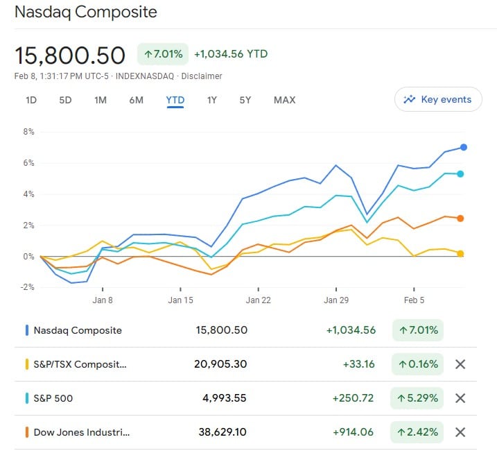Screen dimensions: 497x453
Task: Click the Nasdaq Composite page title
Action: [85, 12]
